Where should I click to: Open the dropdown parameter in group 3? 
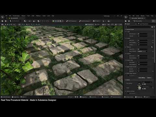142,51
